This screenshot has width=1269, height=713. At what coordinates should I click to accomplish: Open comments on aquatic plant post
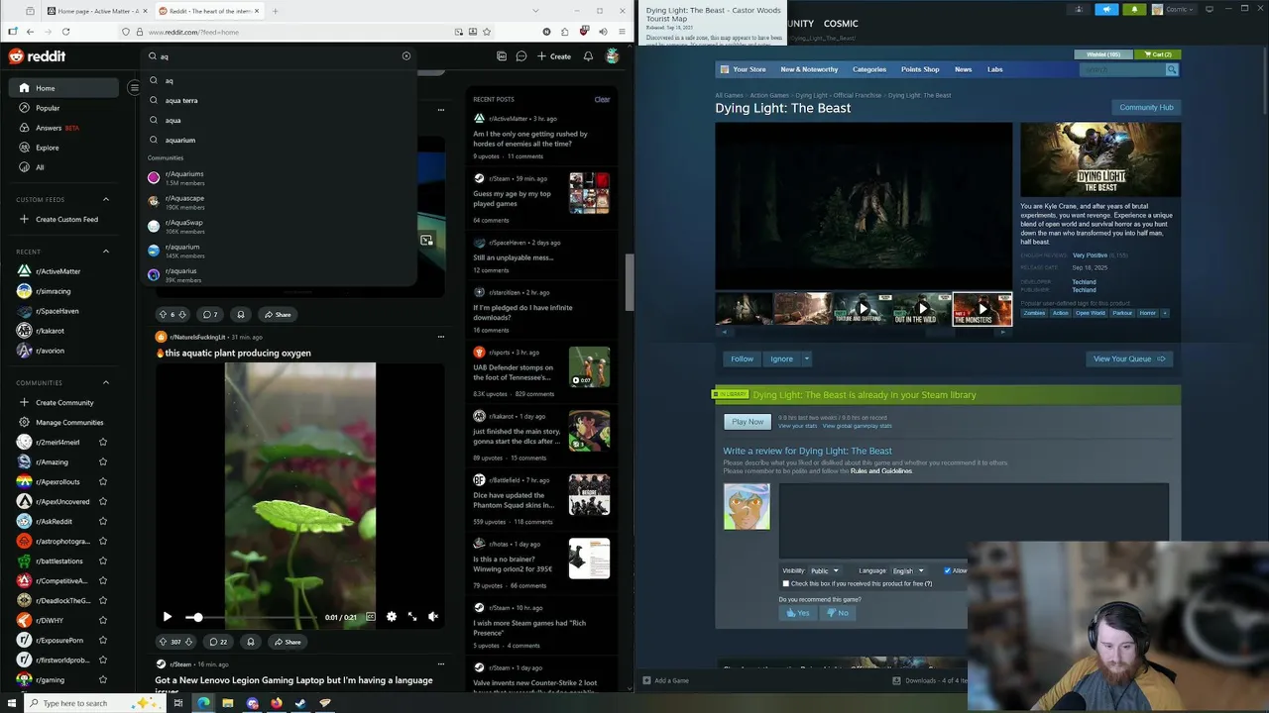point(217,642)
